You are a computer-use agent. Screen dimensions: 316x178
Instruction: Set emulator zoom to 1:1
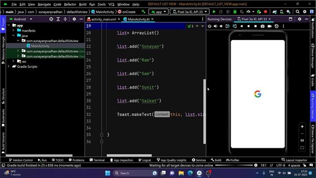click(x=302, y=140)
